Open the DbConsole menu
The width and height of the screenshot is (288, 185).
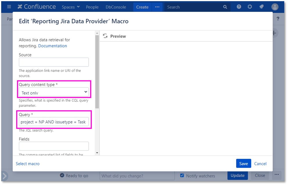pyautogui.click(x=116, y=7)
